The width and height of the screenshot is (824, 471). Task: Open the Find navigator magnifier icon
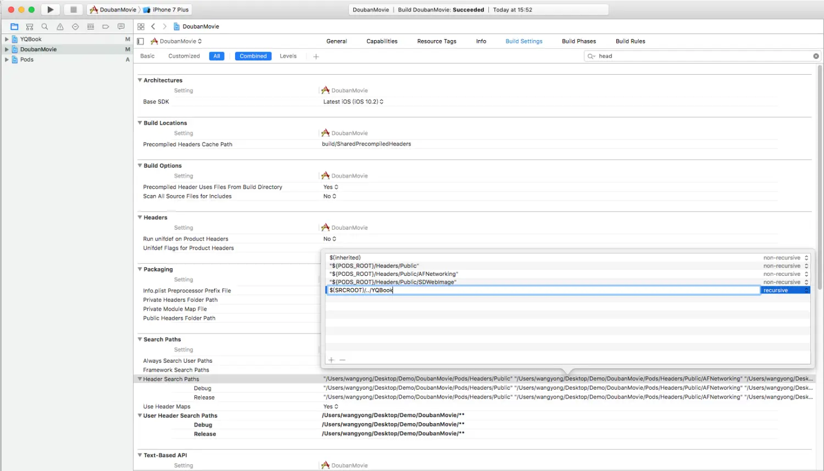[44, 26]
